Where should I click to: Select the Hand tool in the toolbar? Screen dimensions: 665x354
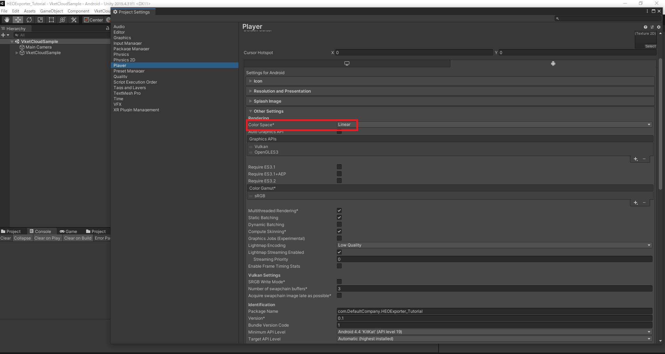7,20
